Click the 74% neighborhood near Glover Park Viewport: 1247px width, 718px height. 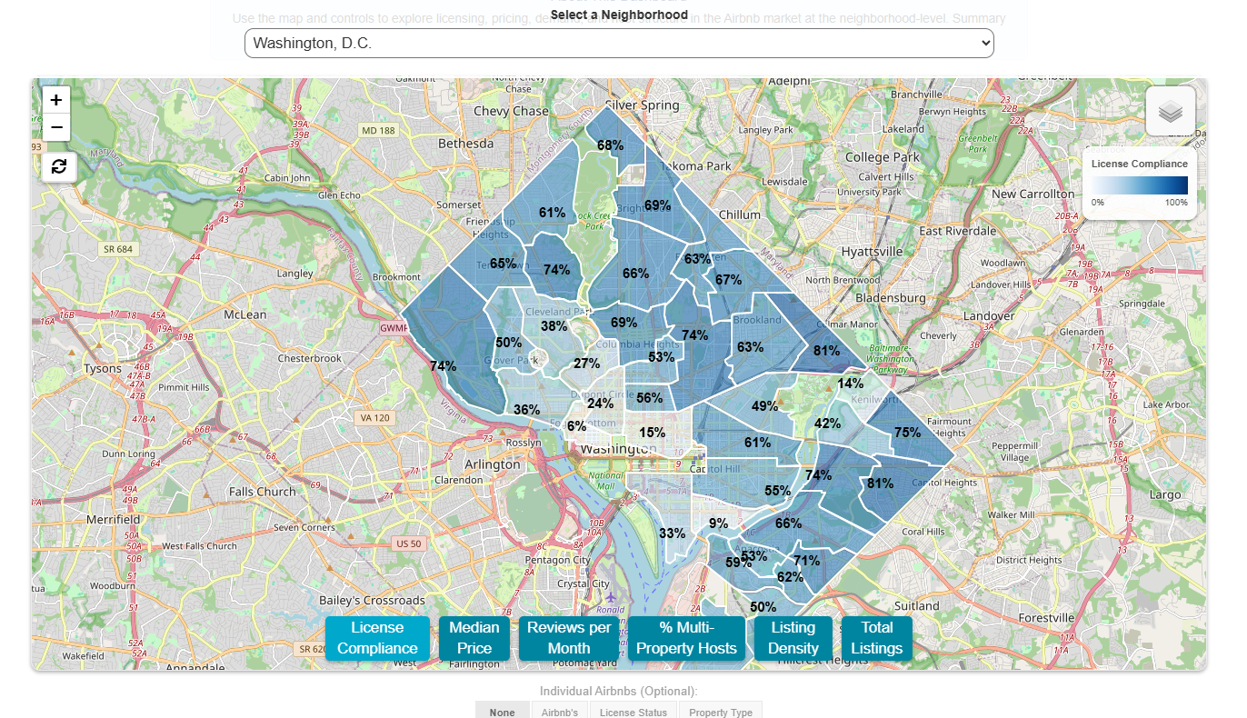pos(444,366)
